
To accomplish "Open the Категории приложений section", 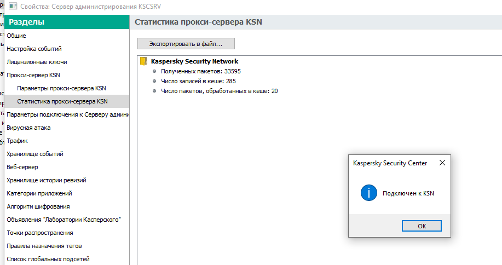I will tap(67, 193).
